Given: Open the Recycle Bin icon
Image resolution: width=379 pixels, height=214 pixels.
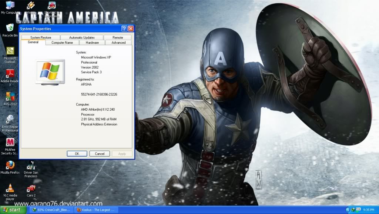Looking at the screenshot, I should (10, 30).
